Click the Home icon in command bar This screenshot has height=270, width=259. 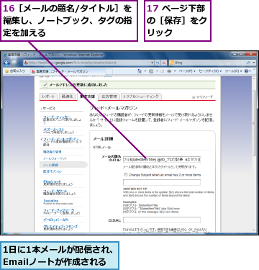[x=140, y=71]
